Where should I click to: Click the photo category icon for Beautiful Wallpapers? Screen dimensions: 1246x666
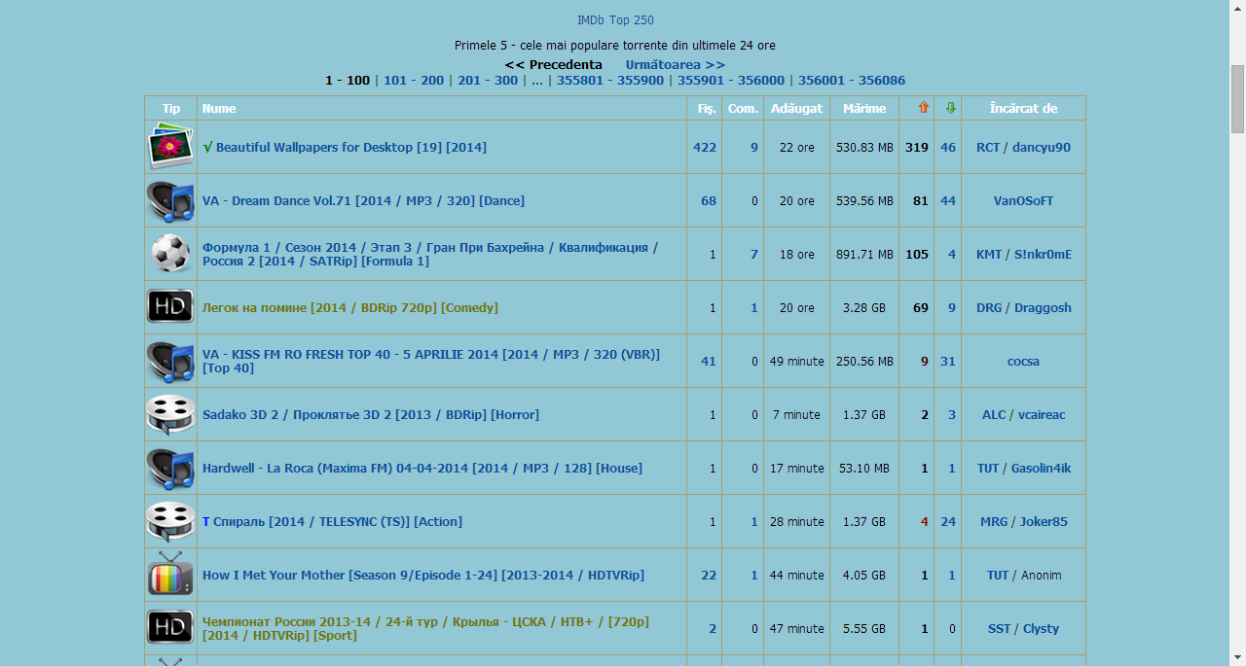pos(170,147)
